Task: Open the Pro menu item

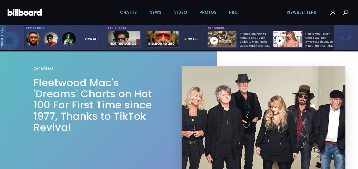Action: (x=233, y=12)
